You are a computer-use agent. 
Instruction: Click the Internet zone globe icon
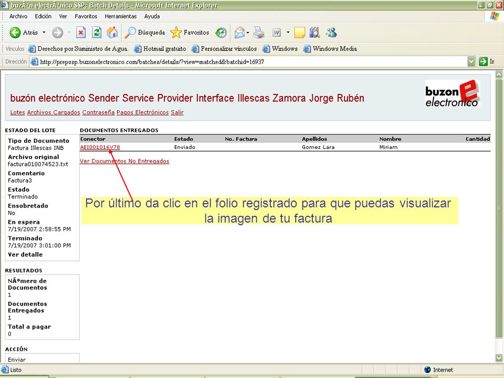427,370
